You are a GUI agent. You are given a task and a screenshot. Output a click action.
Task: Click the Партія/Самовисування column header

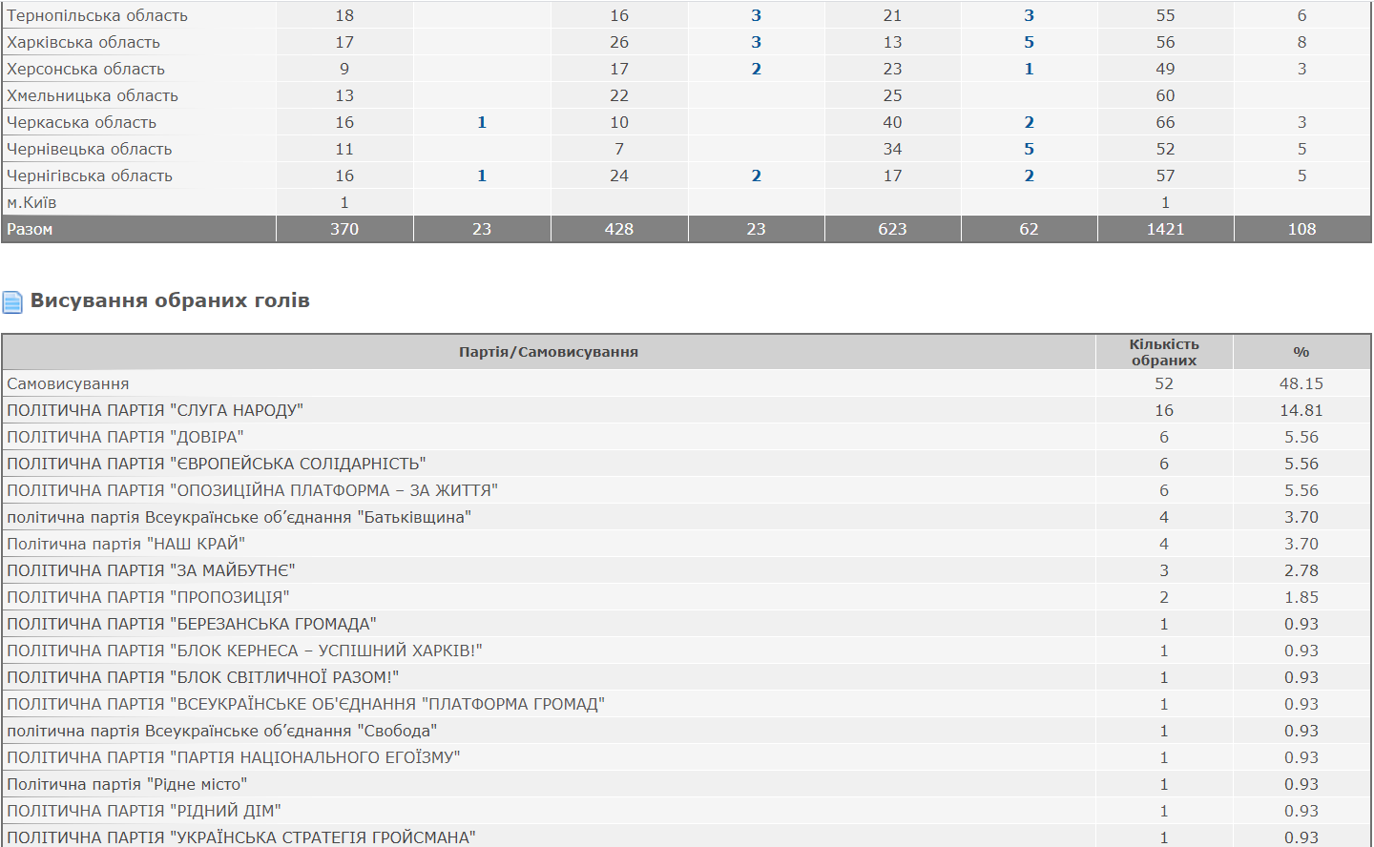tap(549, 352)
